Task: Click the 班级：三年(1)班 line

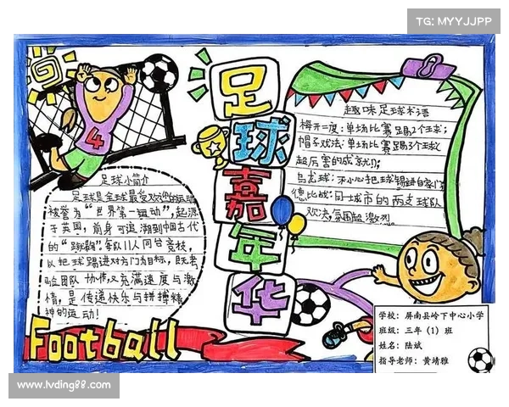Action: [416, 331]
